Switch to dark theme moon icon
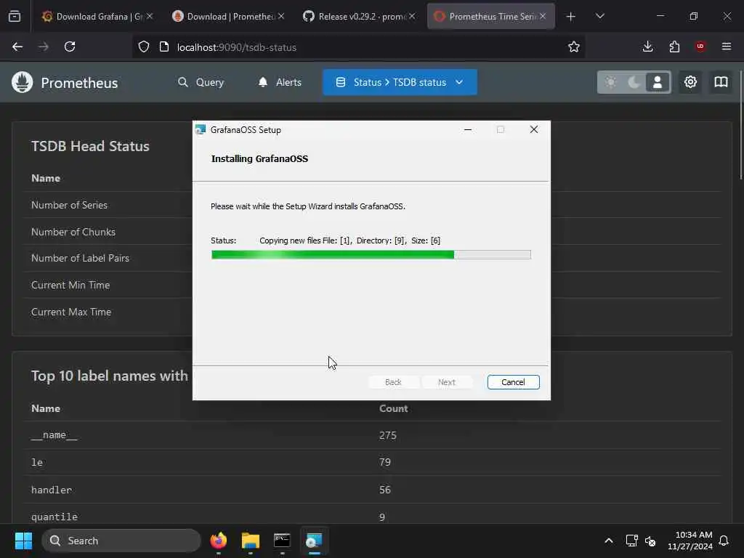The height and width of the screenshot is (558, 744). coord(634,82)
